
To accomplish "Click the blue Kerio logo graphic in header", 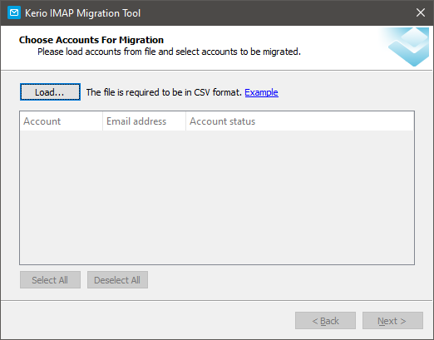I will click(x=407, y=47).
